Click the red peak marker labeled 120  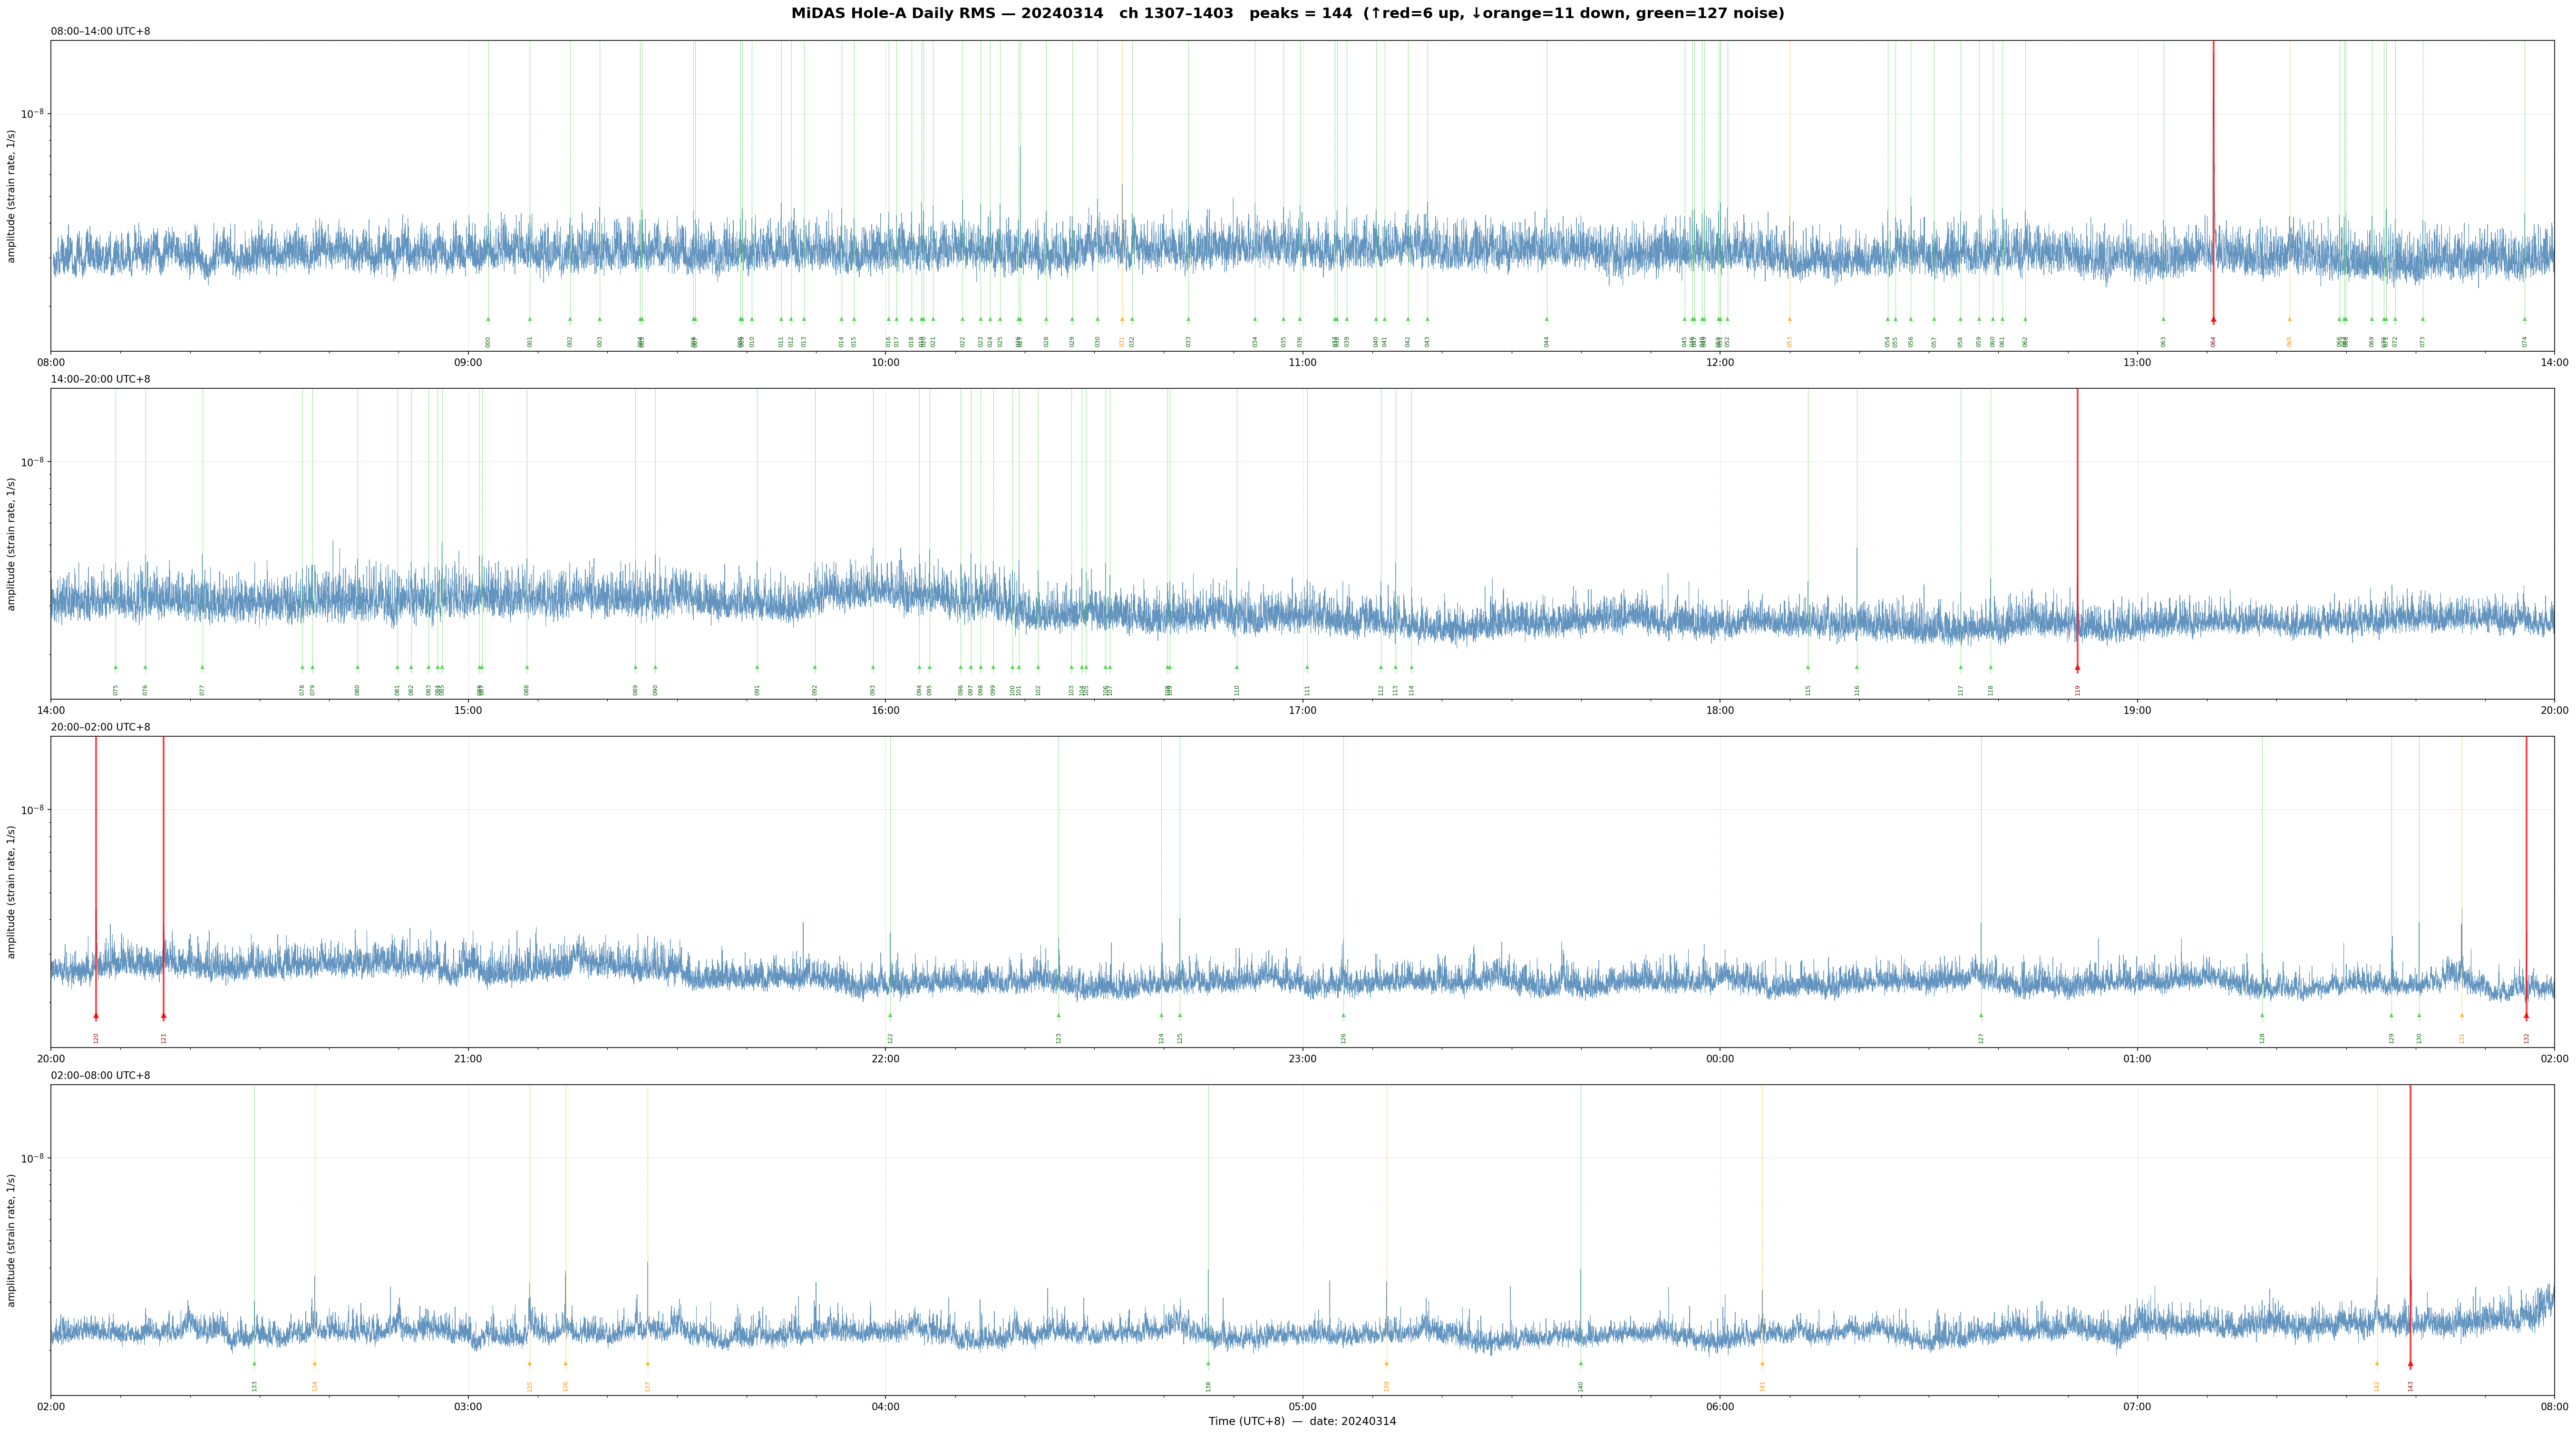96,1015
